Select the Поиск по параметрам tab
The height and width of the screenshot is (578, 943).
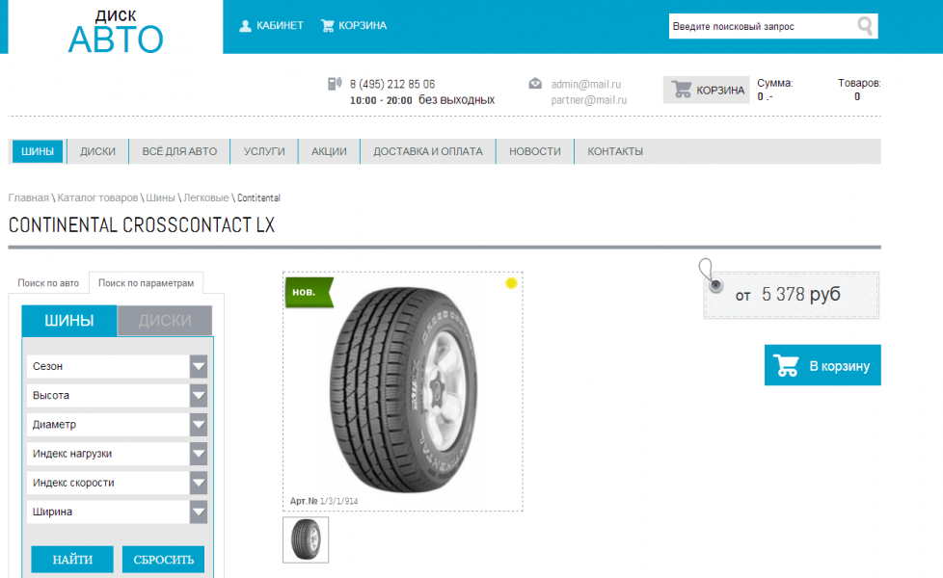click(x=147, y=283)
